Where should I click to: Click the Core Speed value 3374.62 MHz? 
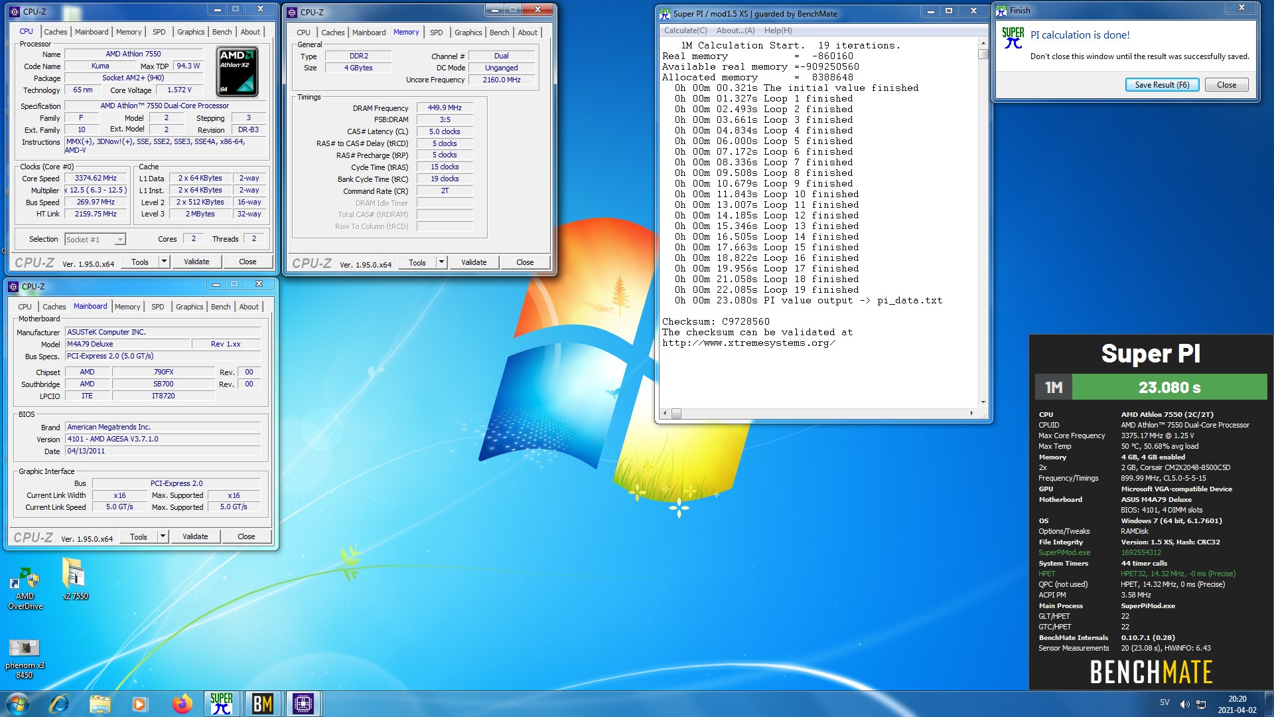pyautogui.click(x=96, y=179)
